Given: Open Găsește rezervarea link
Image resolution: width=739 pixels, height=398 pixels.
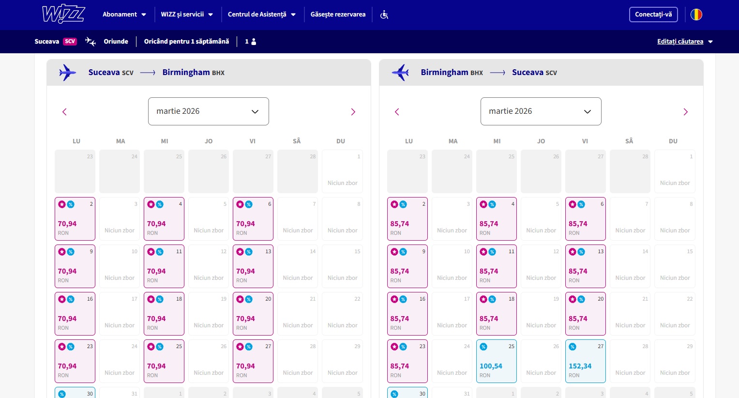Looking at the screenshot, I should coord(338,15).
